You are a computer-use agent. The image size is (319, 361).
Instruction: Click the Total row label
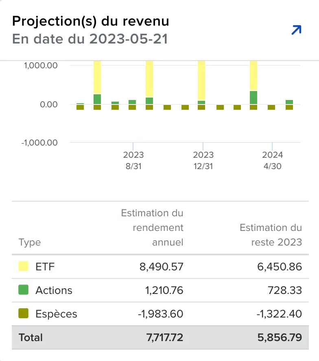(31, 337)
